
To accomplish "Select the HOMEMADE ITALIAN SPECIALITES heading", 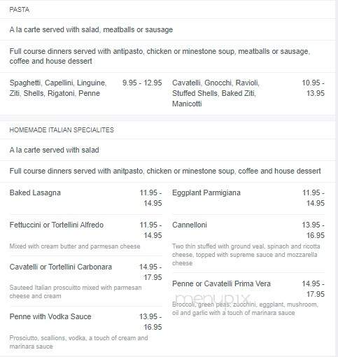I will pyautogui.click(x=62, y=130).
